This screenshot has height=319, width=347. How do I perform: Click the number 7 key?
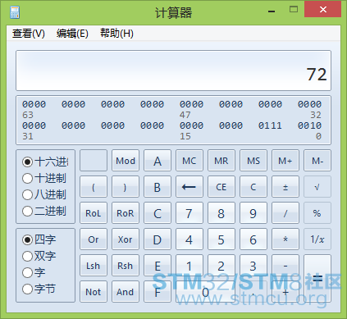click(x=189, y=213)
